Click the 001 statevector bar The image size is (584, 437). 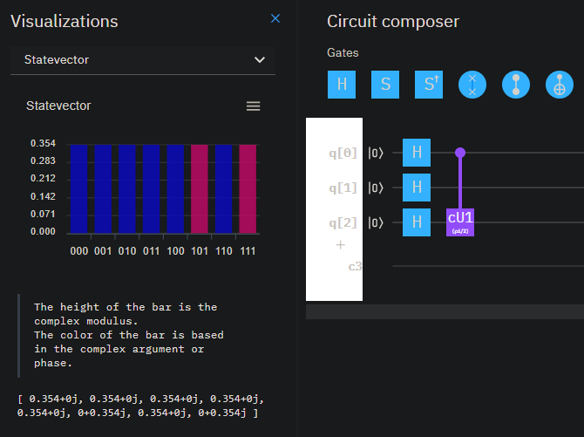point(103,189)
